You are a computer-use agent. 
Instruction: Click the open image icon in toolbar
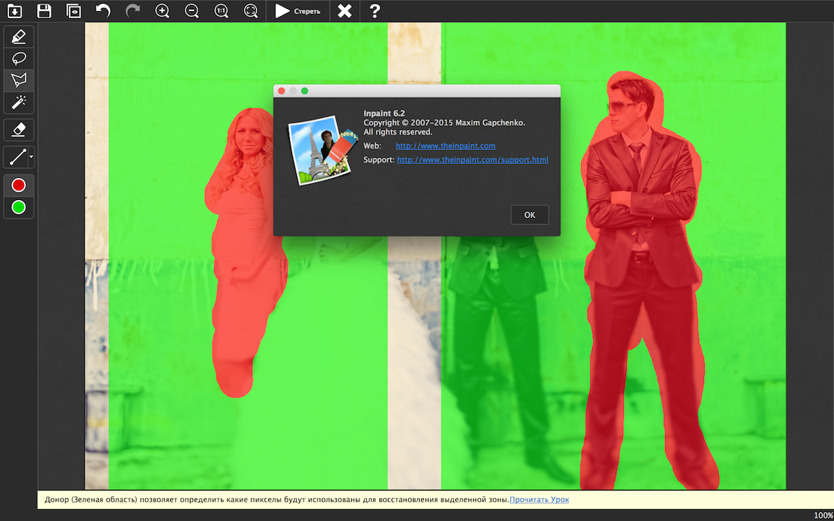point(15,10)
